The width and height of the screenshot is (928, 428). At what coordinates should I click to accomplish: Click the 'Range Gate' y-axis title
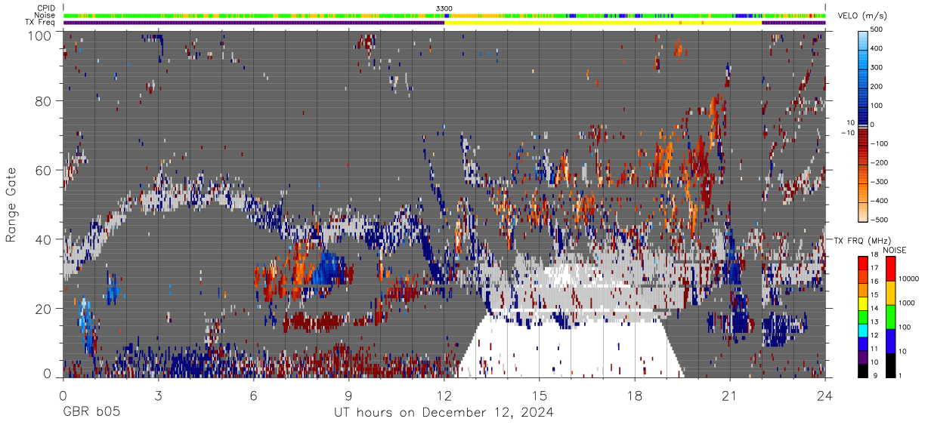[x=11, y=204]
